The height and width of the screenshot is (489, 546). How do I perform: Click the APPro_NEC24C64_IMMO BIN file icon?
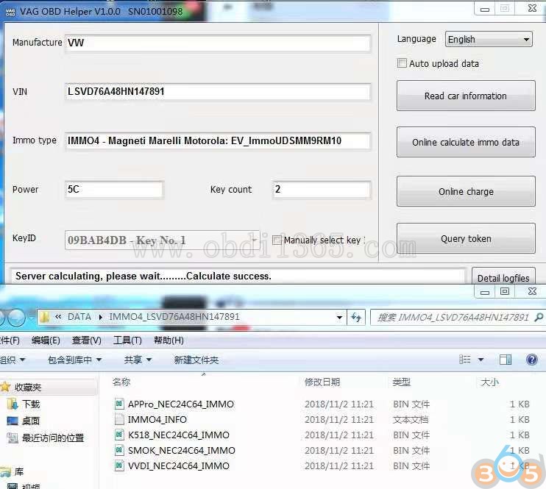click(x=119, y=404)
